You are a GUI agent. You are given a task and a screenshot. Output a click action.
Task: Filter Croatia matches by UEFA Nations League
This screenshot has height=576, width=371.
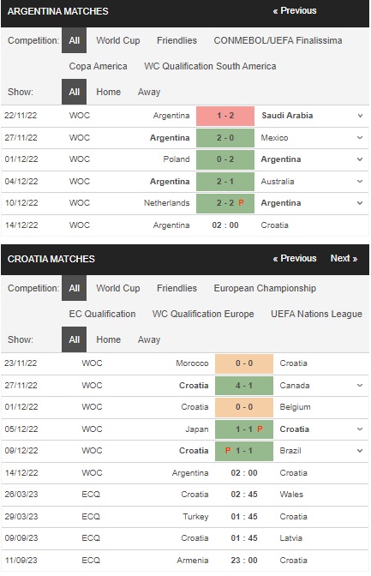[316, 314]
